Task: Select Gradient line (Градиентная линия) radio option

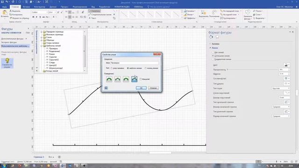Action: coord(213,59)
